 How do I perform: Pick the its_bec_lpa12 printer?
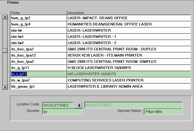pos(38,56)
